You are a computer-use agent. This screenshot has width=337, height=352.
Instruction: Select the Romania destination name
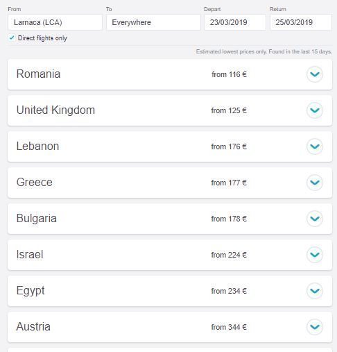[x=38, y=74]
